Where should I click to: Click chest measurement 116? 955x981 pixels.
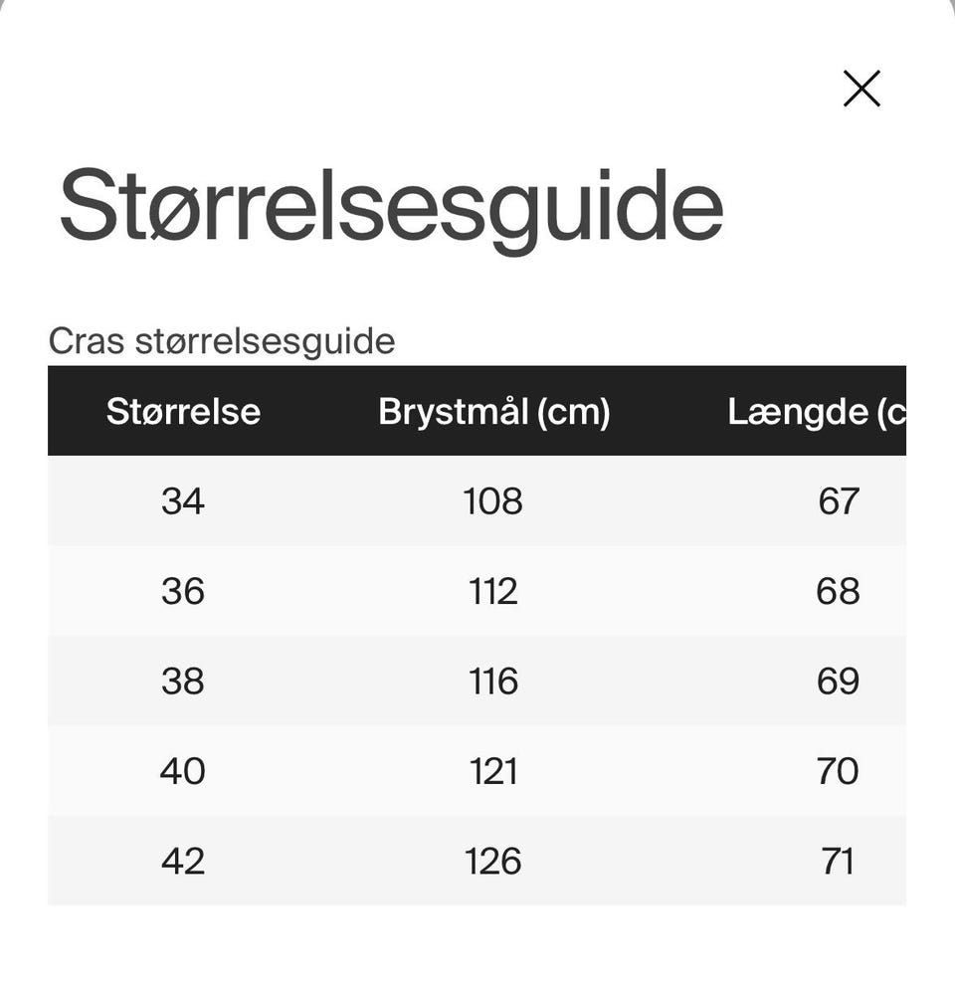493,682
